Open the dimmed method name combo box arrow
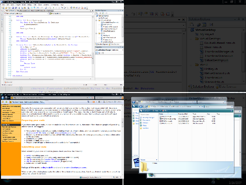Screen dimensions: 246x185 point(184,25)
